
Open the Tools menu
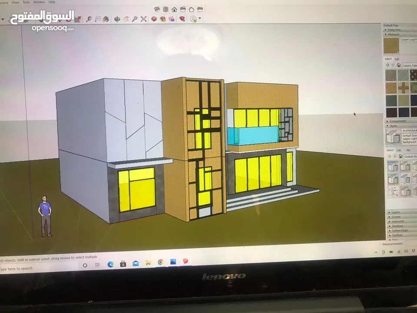[26, 2]
